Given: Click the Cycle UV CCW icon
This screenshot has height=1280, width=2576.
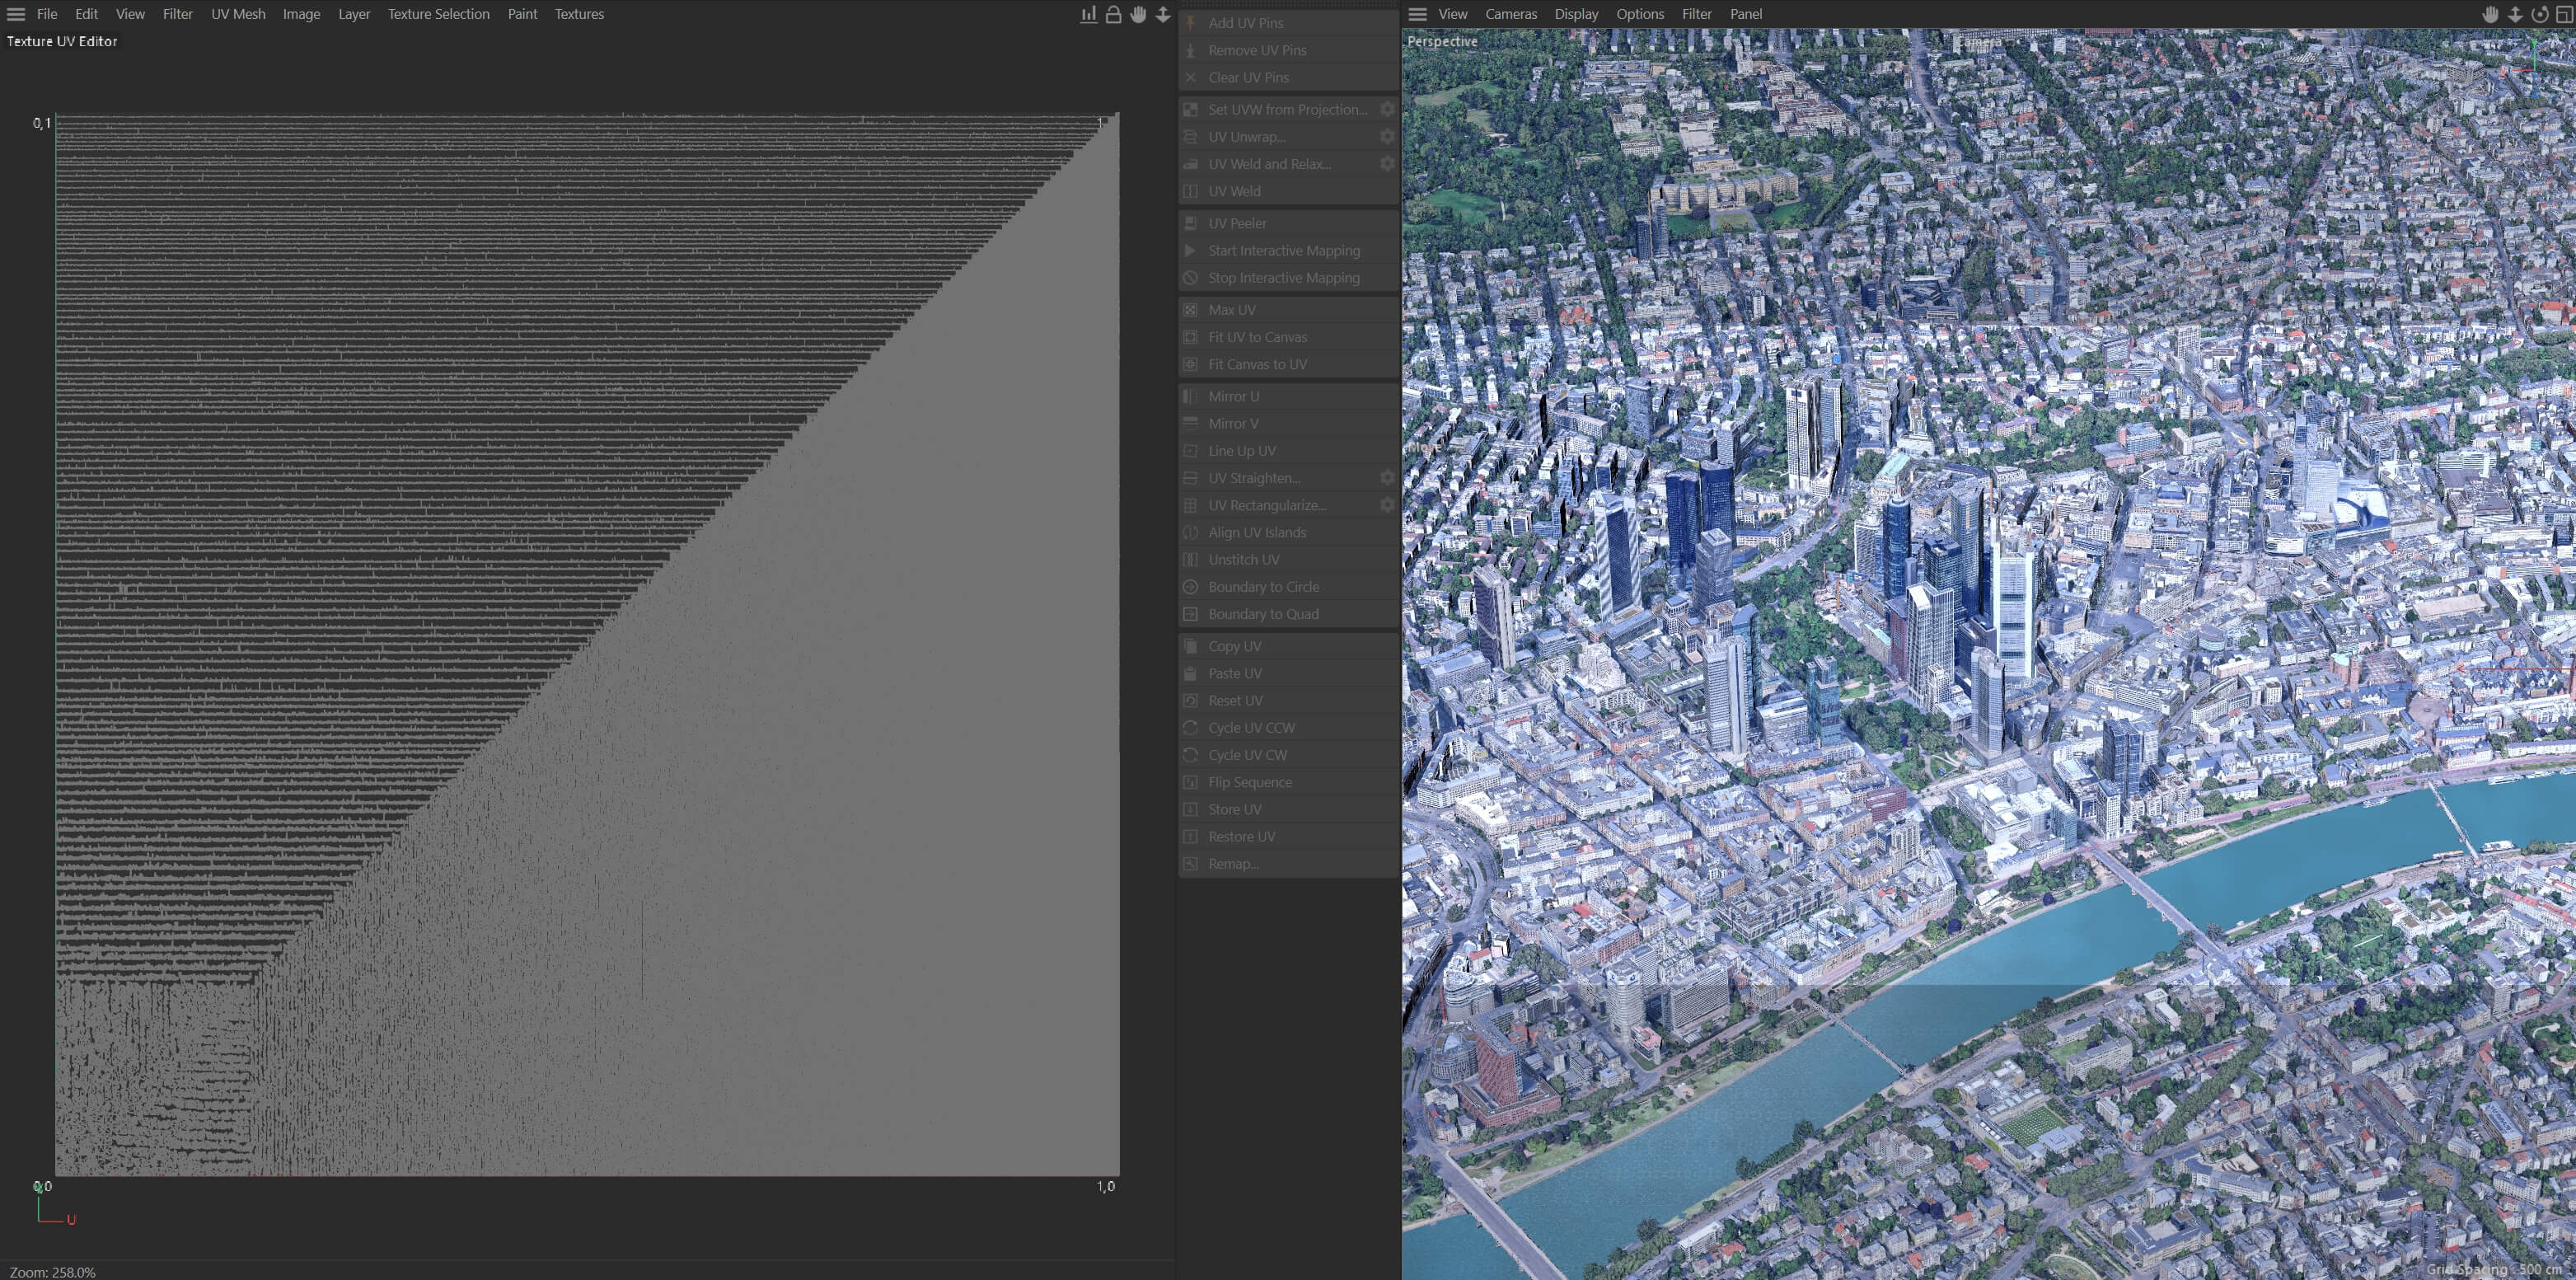Looking at the screenshot, I should click(x=1191, y=728).
